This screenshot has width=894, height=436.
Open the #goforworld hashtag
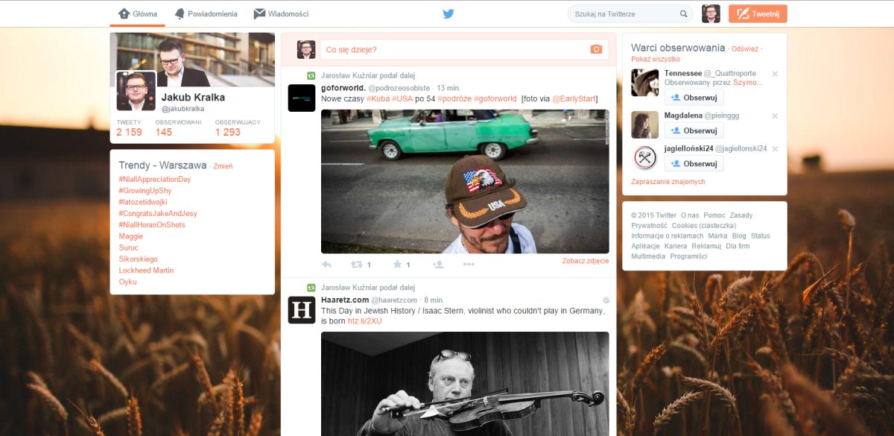495,98
